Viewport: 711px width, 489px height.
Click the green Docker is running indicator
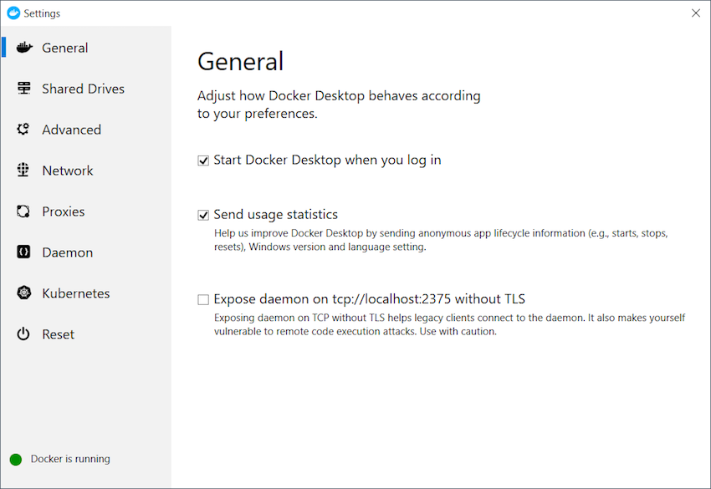point(16,460)
